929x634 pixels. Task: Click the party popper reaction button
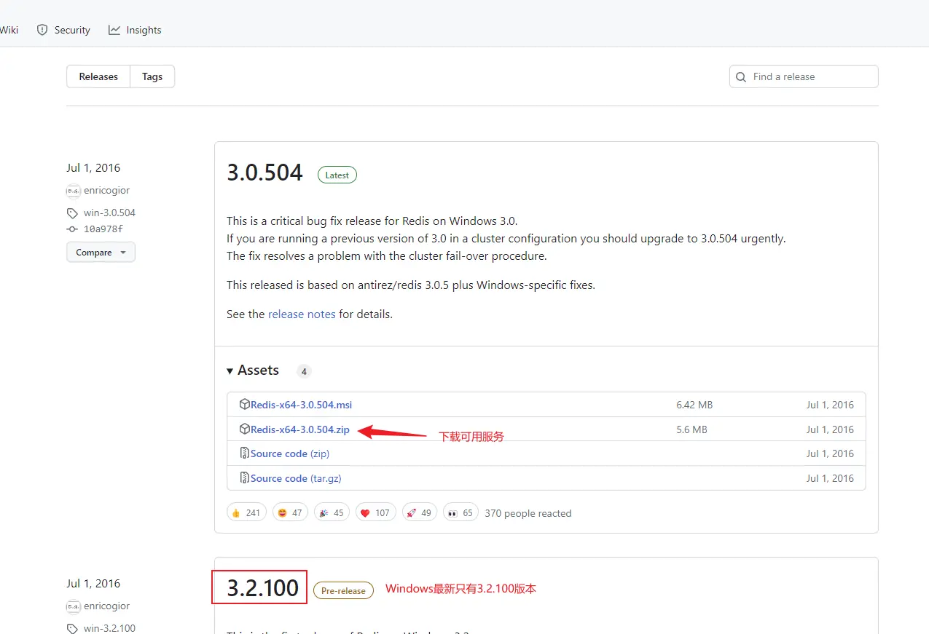[332, 512]
